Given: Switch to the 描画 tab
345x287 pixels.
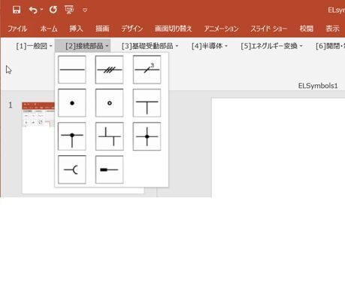Looking at the screenshot, I should click(102, 29).
